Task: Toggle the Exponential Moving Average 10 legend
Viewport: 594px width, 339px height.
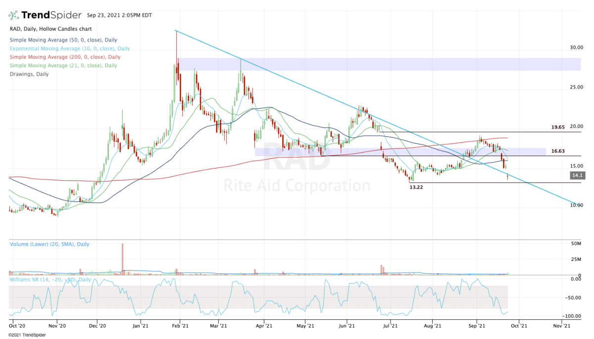Action: pyautogui.click(x=69, y=48)
